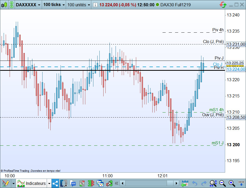Image resolution: width=246 pixels, height=188 pixels.
Task: Open the chart settings wrench icon
Action: (109, 183)
